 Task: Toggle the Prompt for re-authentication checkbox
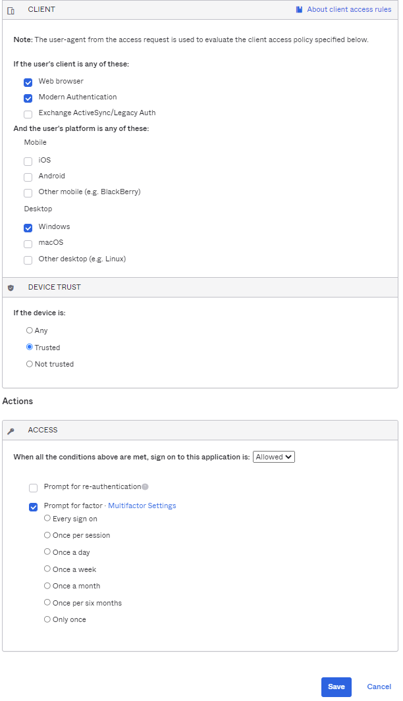34,488
